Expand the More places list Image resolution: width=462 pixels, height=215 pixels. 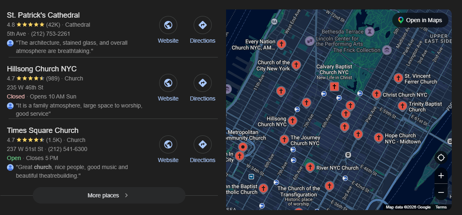point(109,195)
